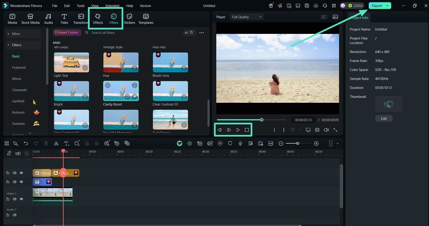Open the support headset icon
Viewport: 429px width, 226px height.
pos(325,6)
